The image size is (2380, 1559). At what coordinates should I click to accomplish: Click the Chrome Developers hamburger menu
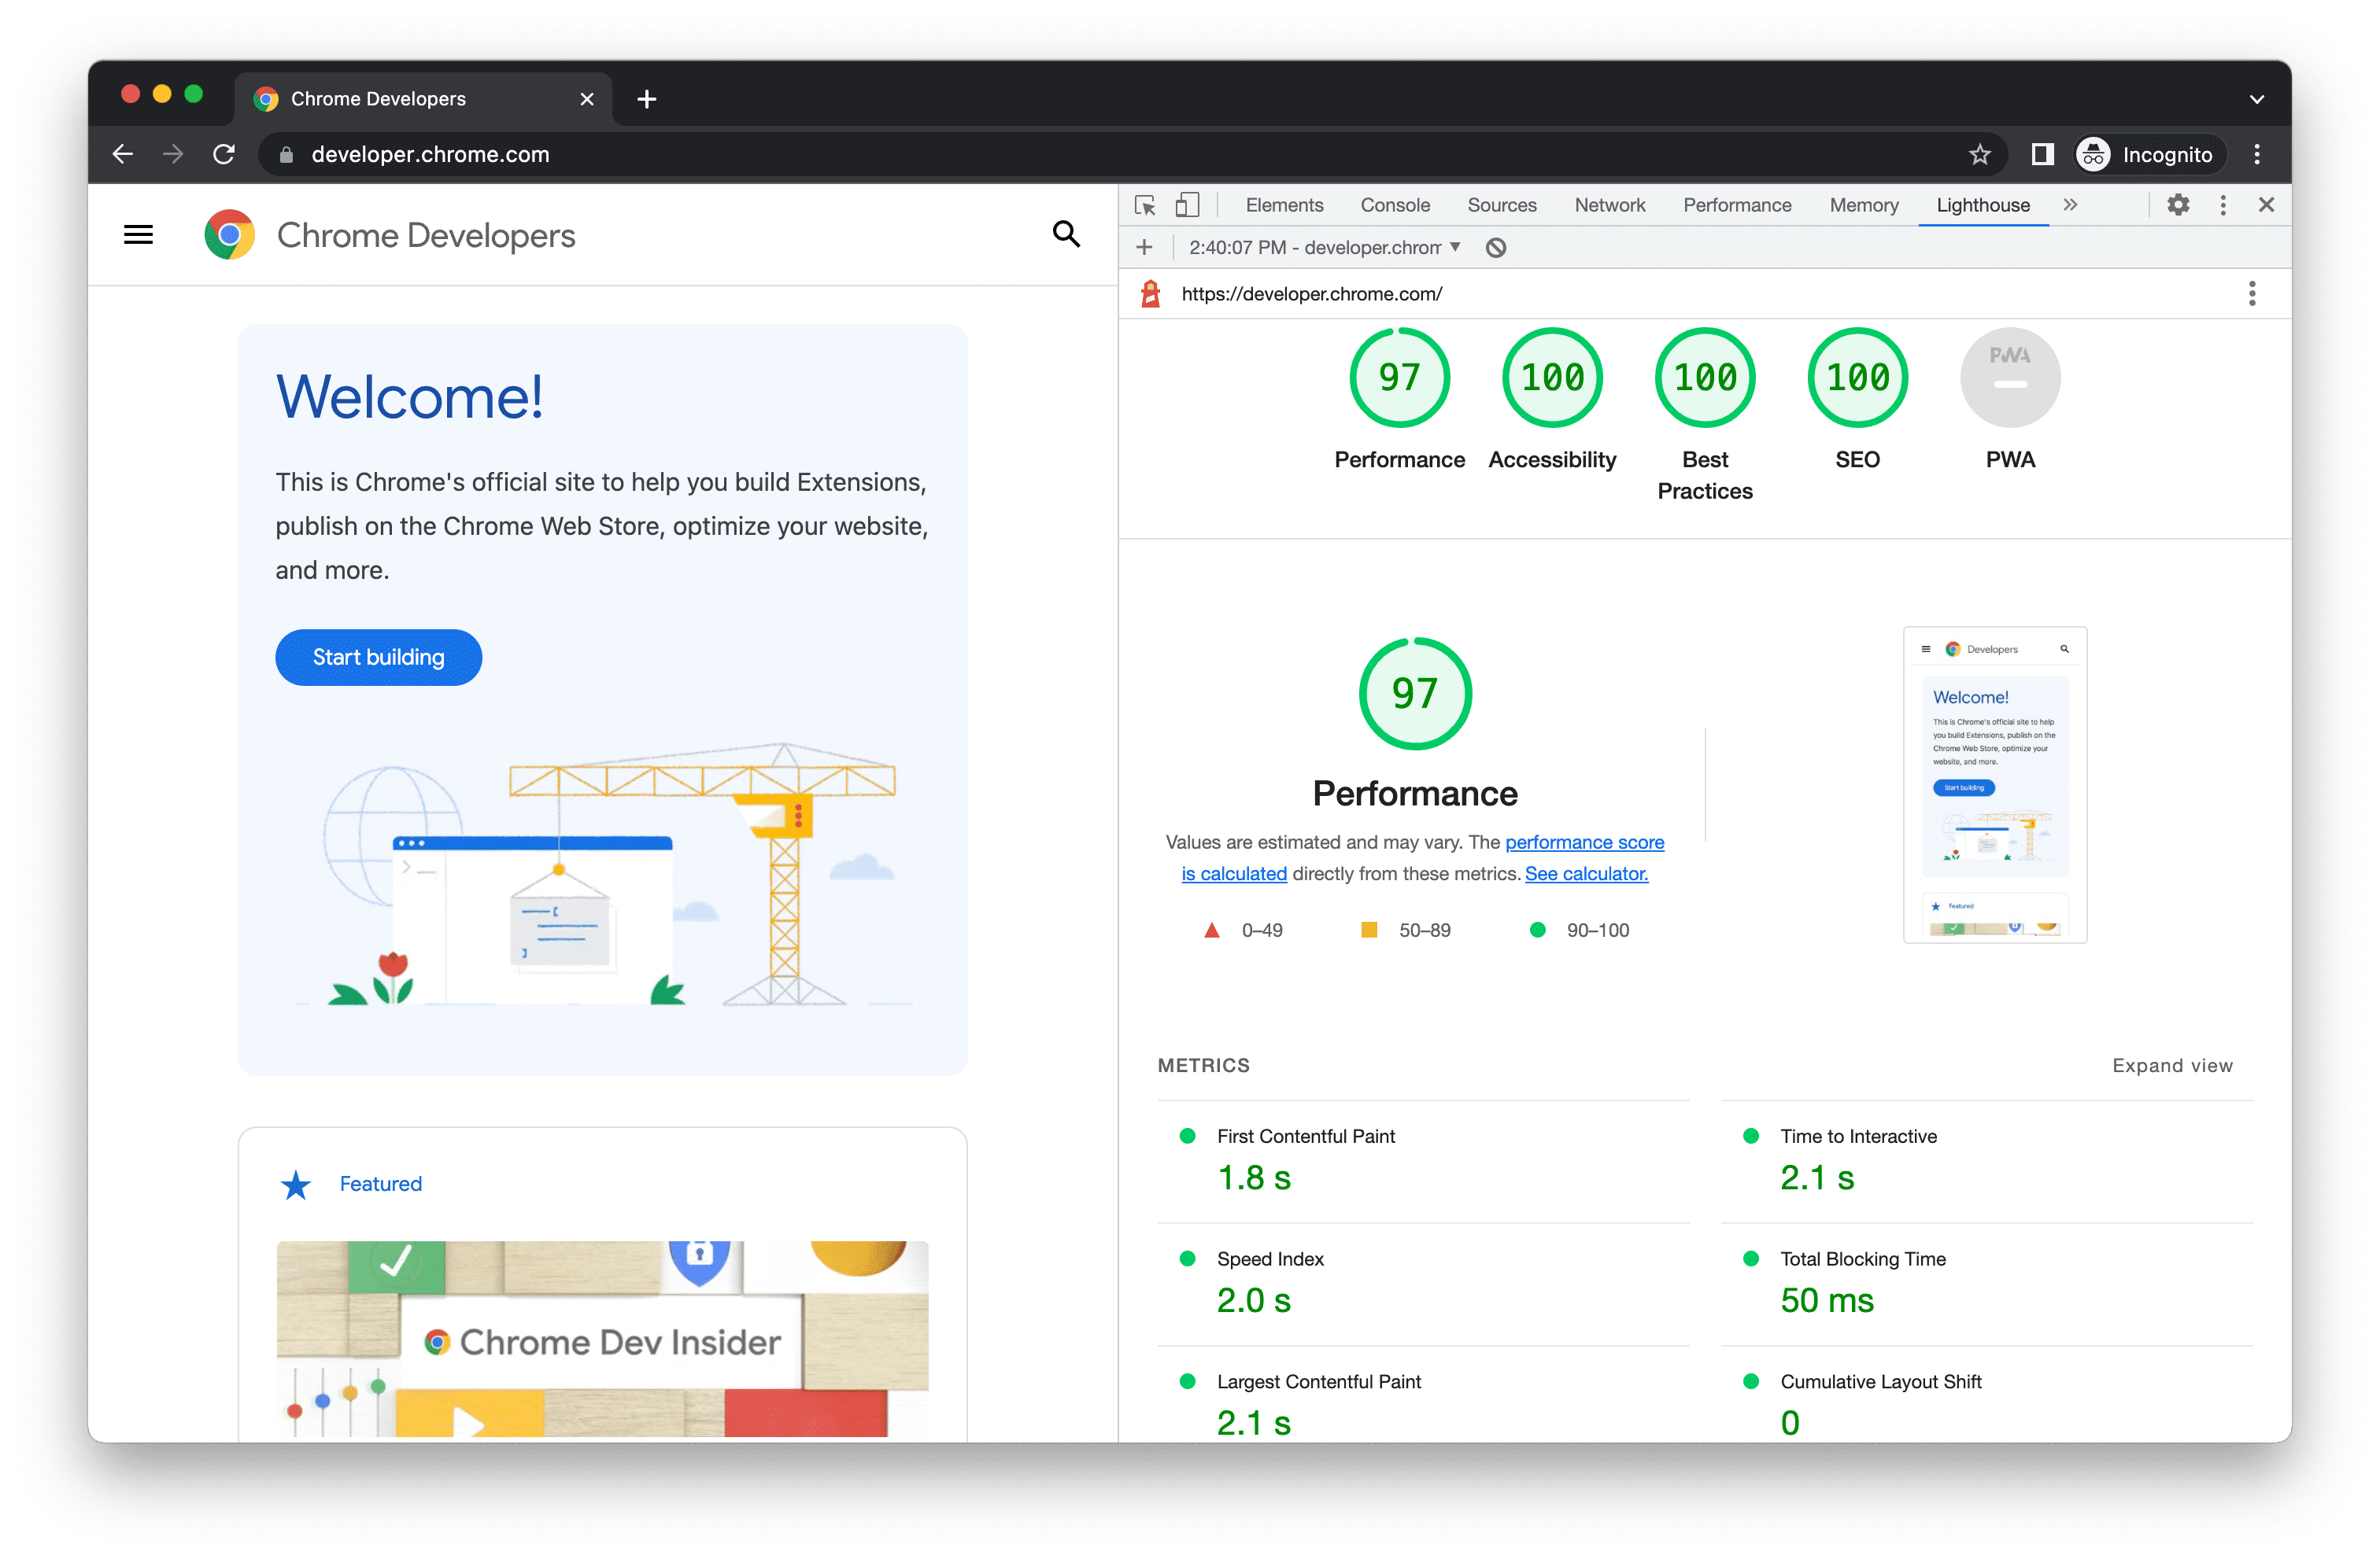(139, 235)
